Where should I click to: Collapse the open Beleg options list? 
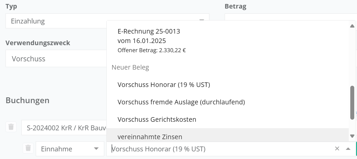tap(348, 149)
